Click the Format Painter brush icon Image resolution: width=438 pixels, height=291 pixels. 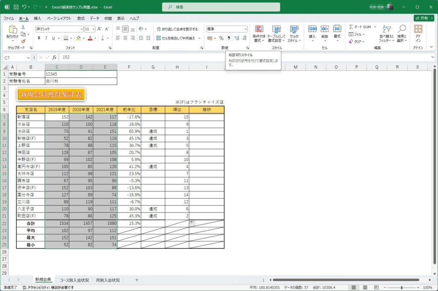click(23, 42)
